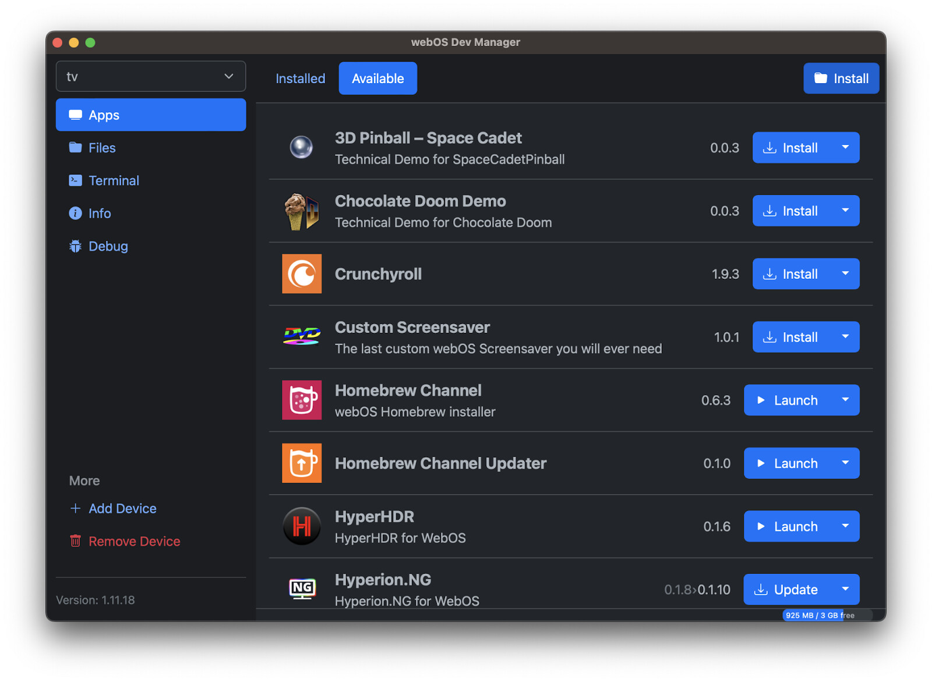Select the Available tab

tap(377, 79)
